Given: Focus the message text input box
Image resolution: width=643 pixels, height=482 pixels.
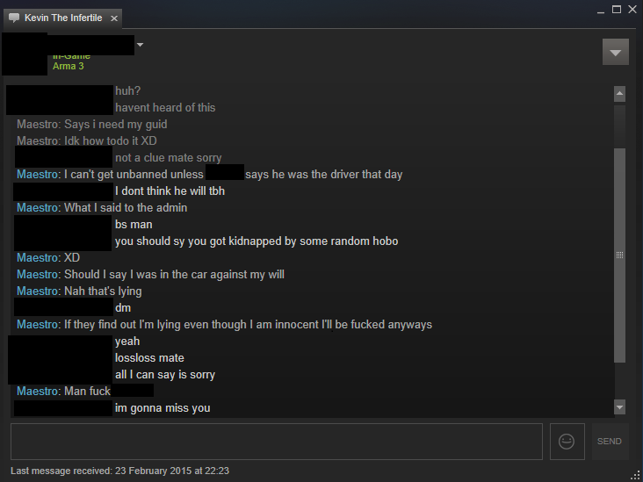Looking at the screenshot, I should (277, 442).
